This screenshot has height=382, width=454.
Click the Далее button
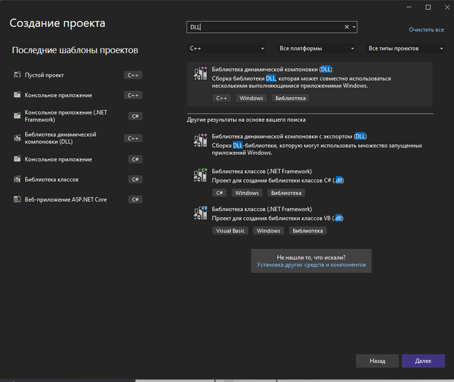click(x=423, y=361)
